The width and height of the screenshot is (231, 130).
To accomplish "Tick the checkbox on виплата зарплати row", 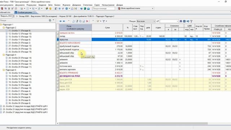I will click(58, 69).
